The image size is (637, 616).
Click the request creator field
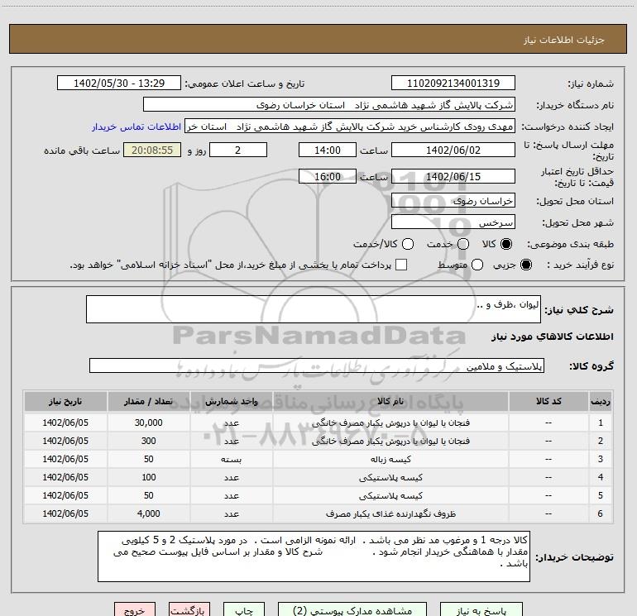click(350, 127)
